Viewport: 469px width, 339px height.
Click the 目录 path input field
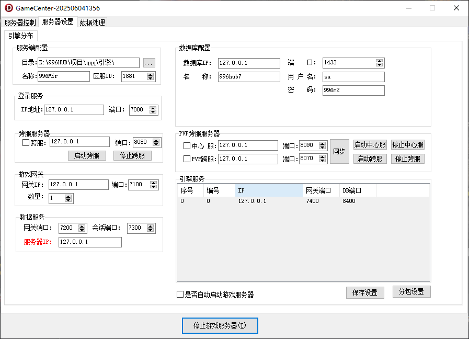click(88, 63)
